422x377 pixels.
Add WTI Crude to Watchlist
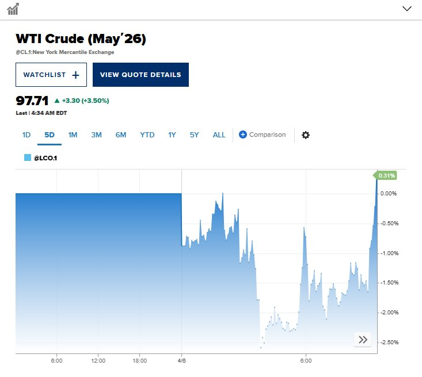click(x=51, y=75)
